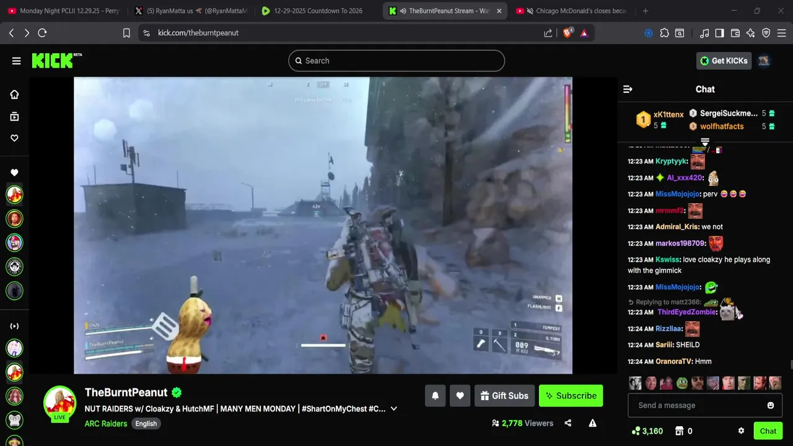This screenshot has width=793, height=446.
Task: Open Brave music playlist icon
Action: pos(704,33)
